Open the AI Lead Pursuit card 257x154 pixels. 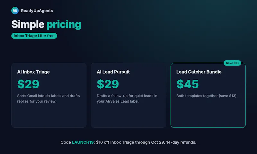(x=128, y=95)
